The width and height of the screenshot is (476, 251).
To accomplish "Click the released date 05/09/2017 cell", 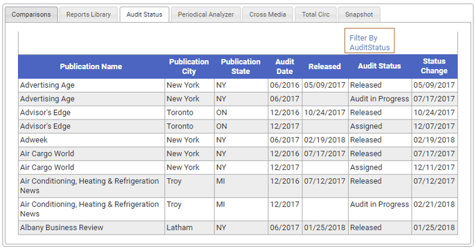I will point(324,85).
